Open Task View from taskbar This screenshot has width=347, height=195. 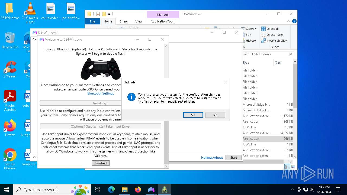[98, 190]
